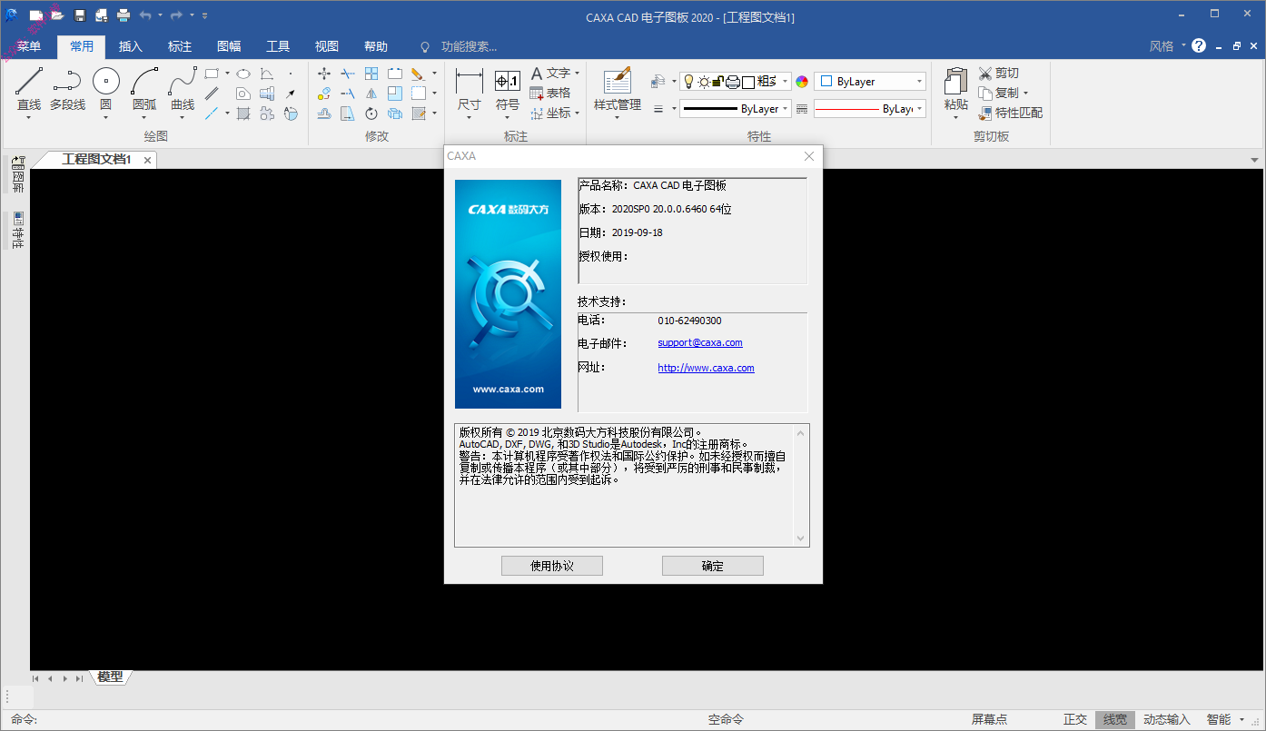The width and height of the screenshot is (1266, 731).
Task: Click the undo arrow in quick access toolbar
Action: (146, 15)
